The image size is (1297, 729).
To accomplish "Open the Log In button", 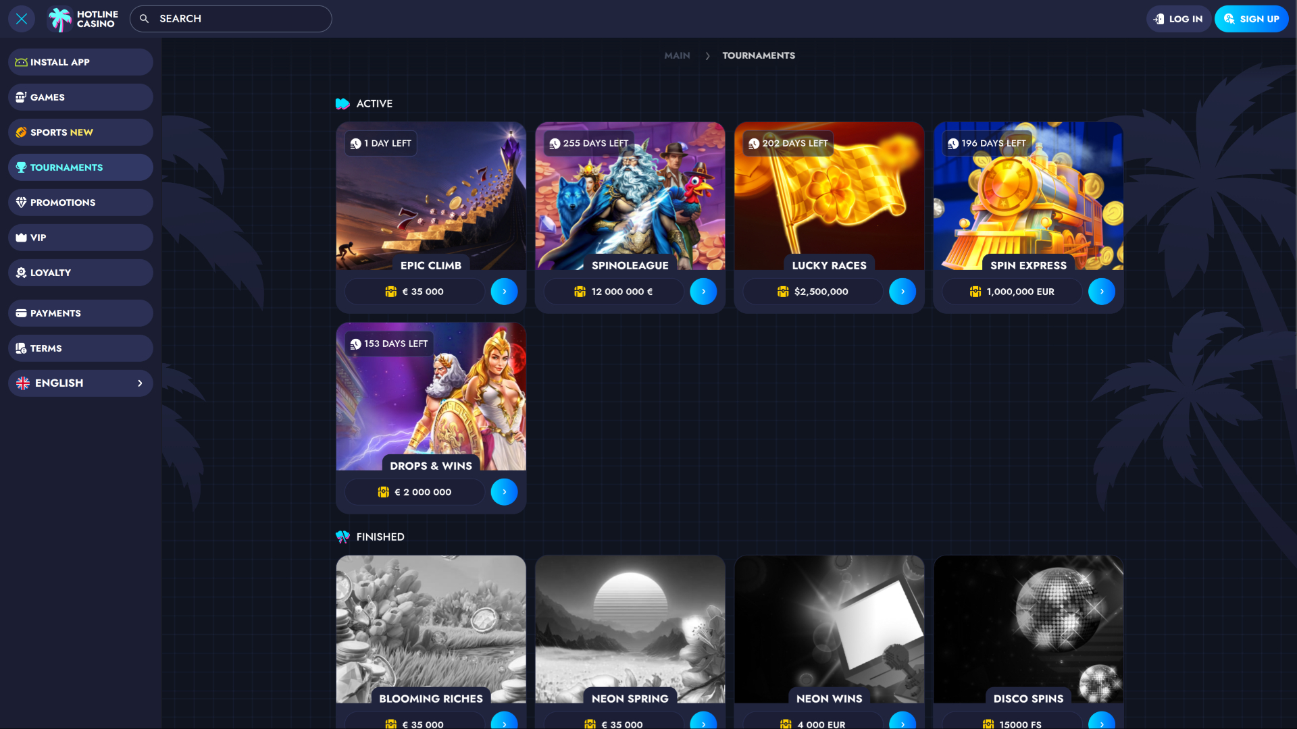I will click(x=1178, y=19).
